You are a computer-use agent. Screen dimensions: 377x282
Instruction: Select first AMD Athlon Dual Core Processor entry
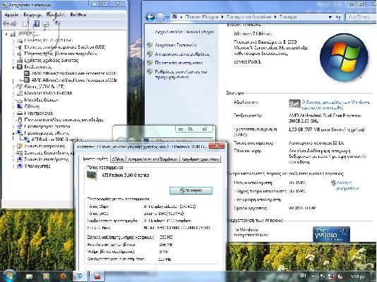click(x=74, y=73)
